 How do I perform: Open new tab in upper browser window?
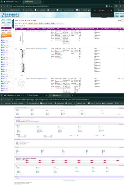point(43,2)
